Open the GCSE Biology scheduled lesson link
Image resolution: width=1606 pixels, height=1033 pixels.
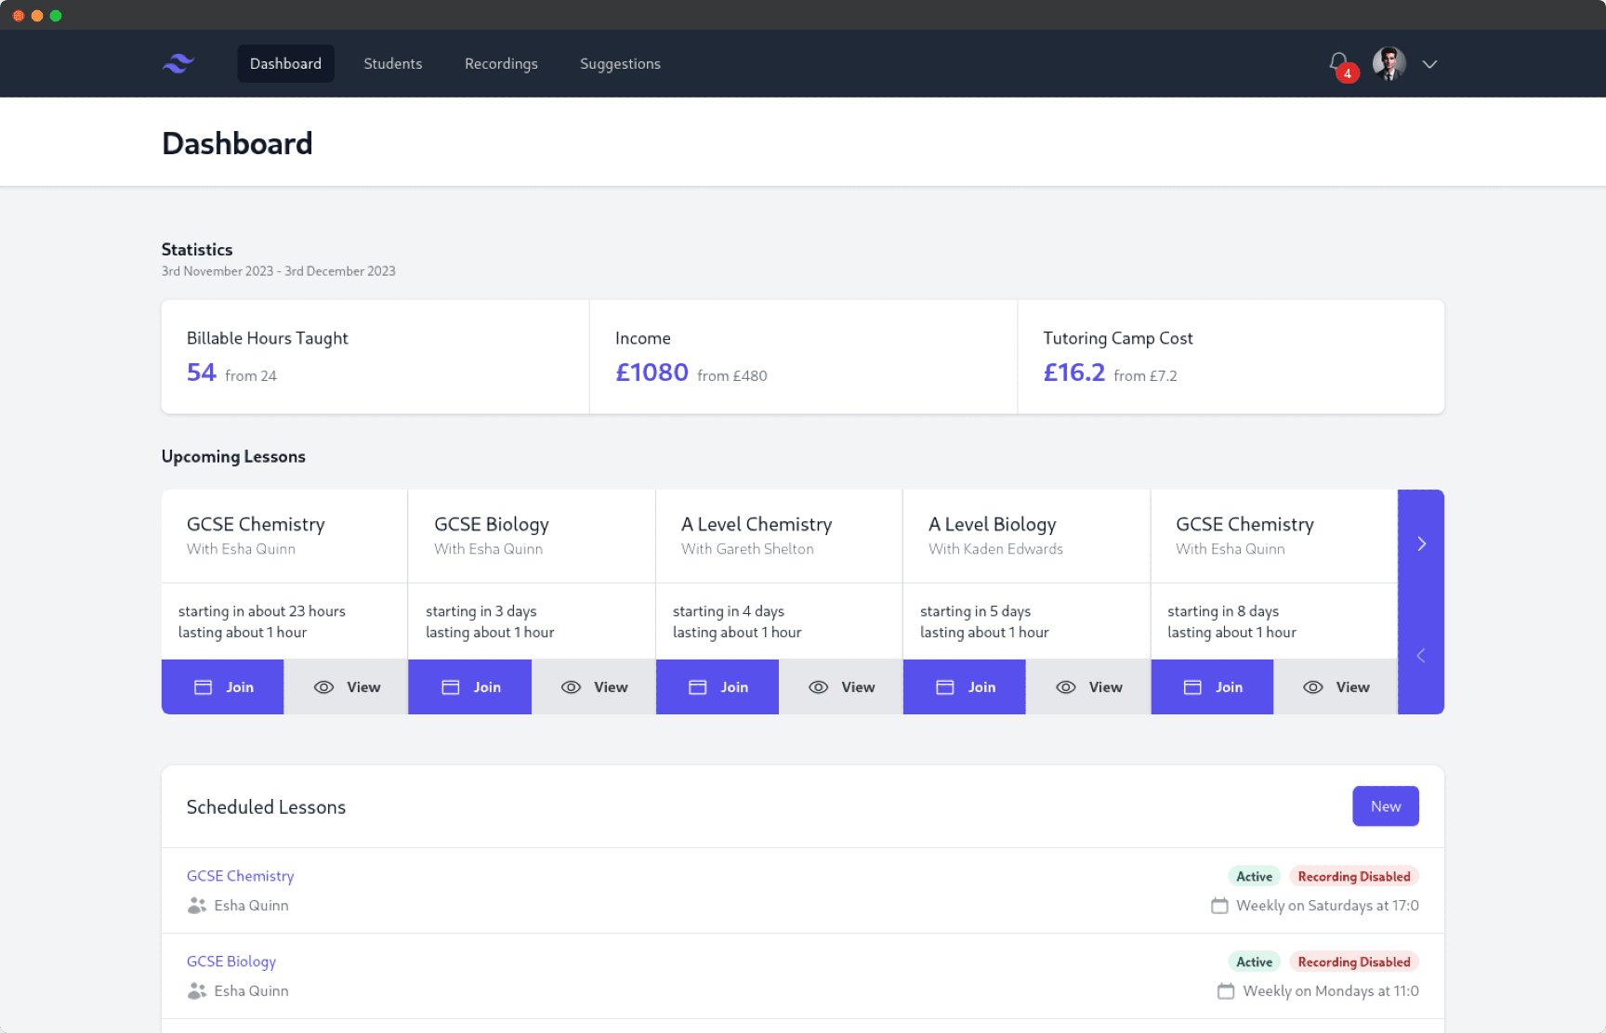pos(231,961)
